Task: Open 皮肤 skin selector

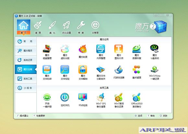Action: 164,116
